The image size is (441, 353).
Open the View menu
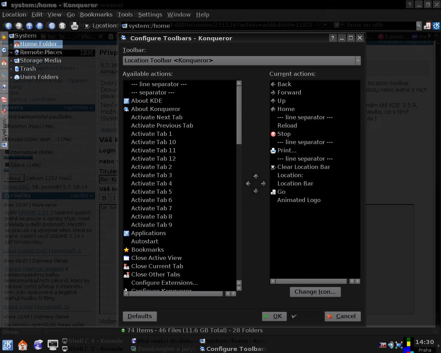pyautogui.click(x=54, y=14)
